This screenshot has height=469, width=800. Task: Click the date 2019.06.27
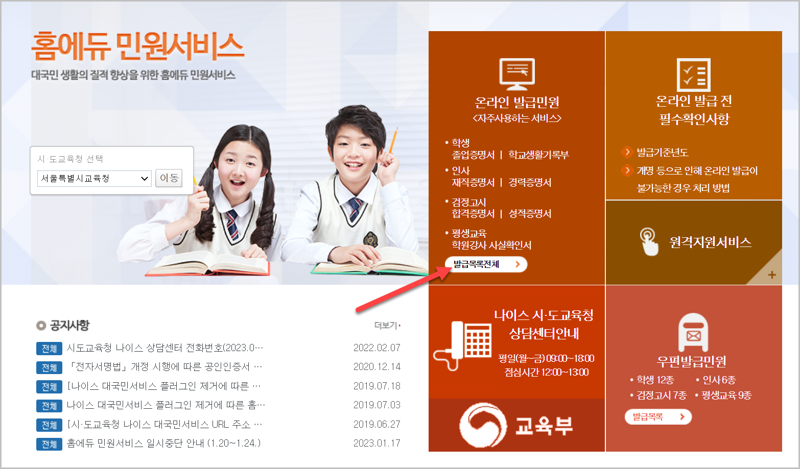tap(377, 424)
